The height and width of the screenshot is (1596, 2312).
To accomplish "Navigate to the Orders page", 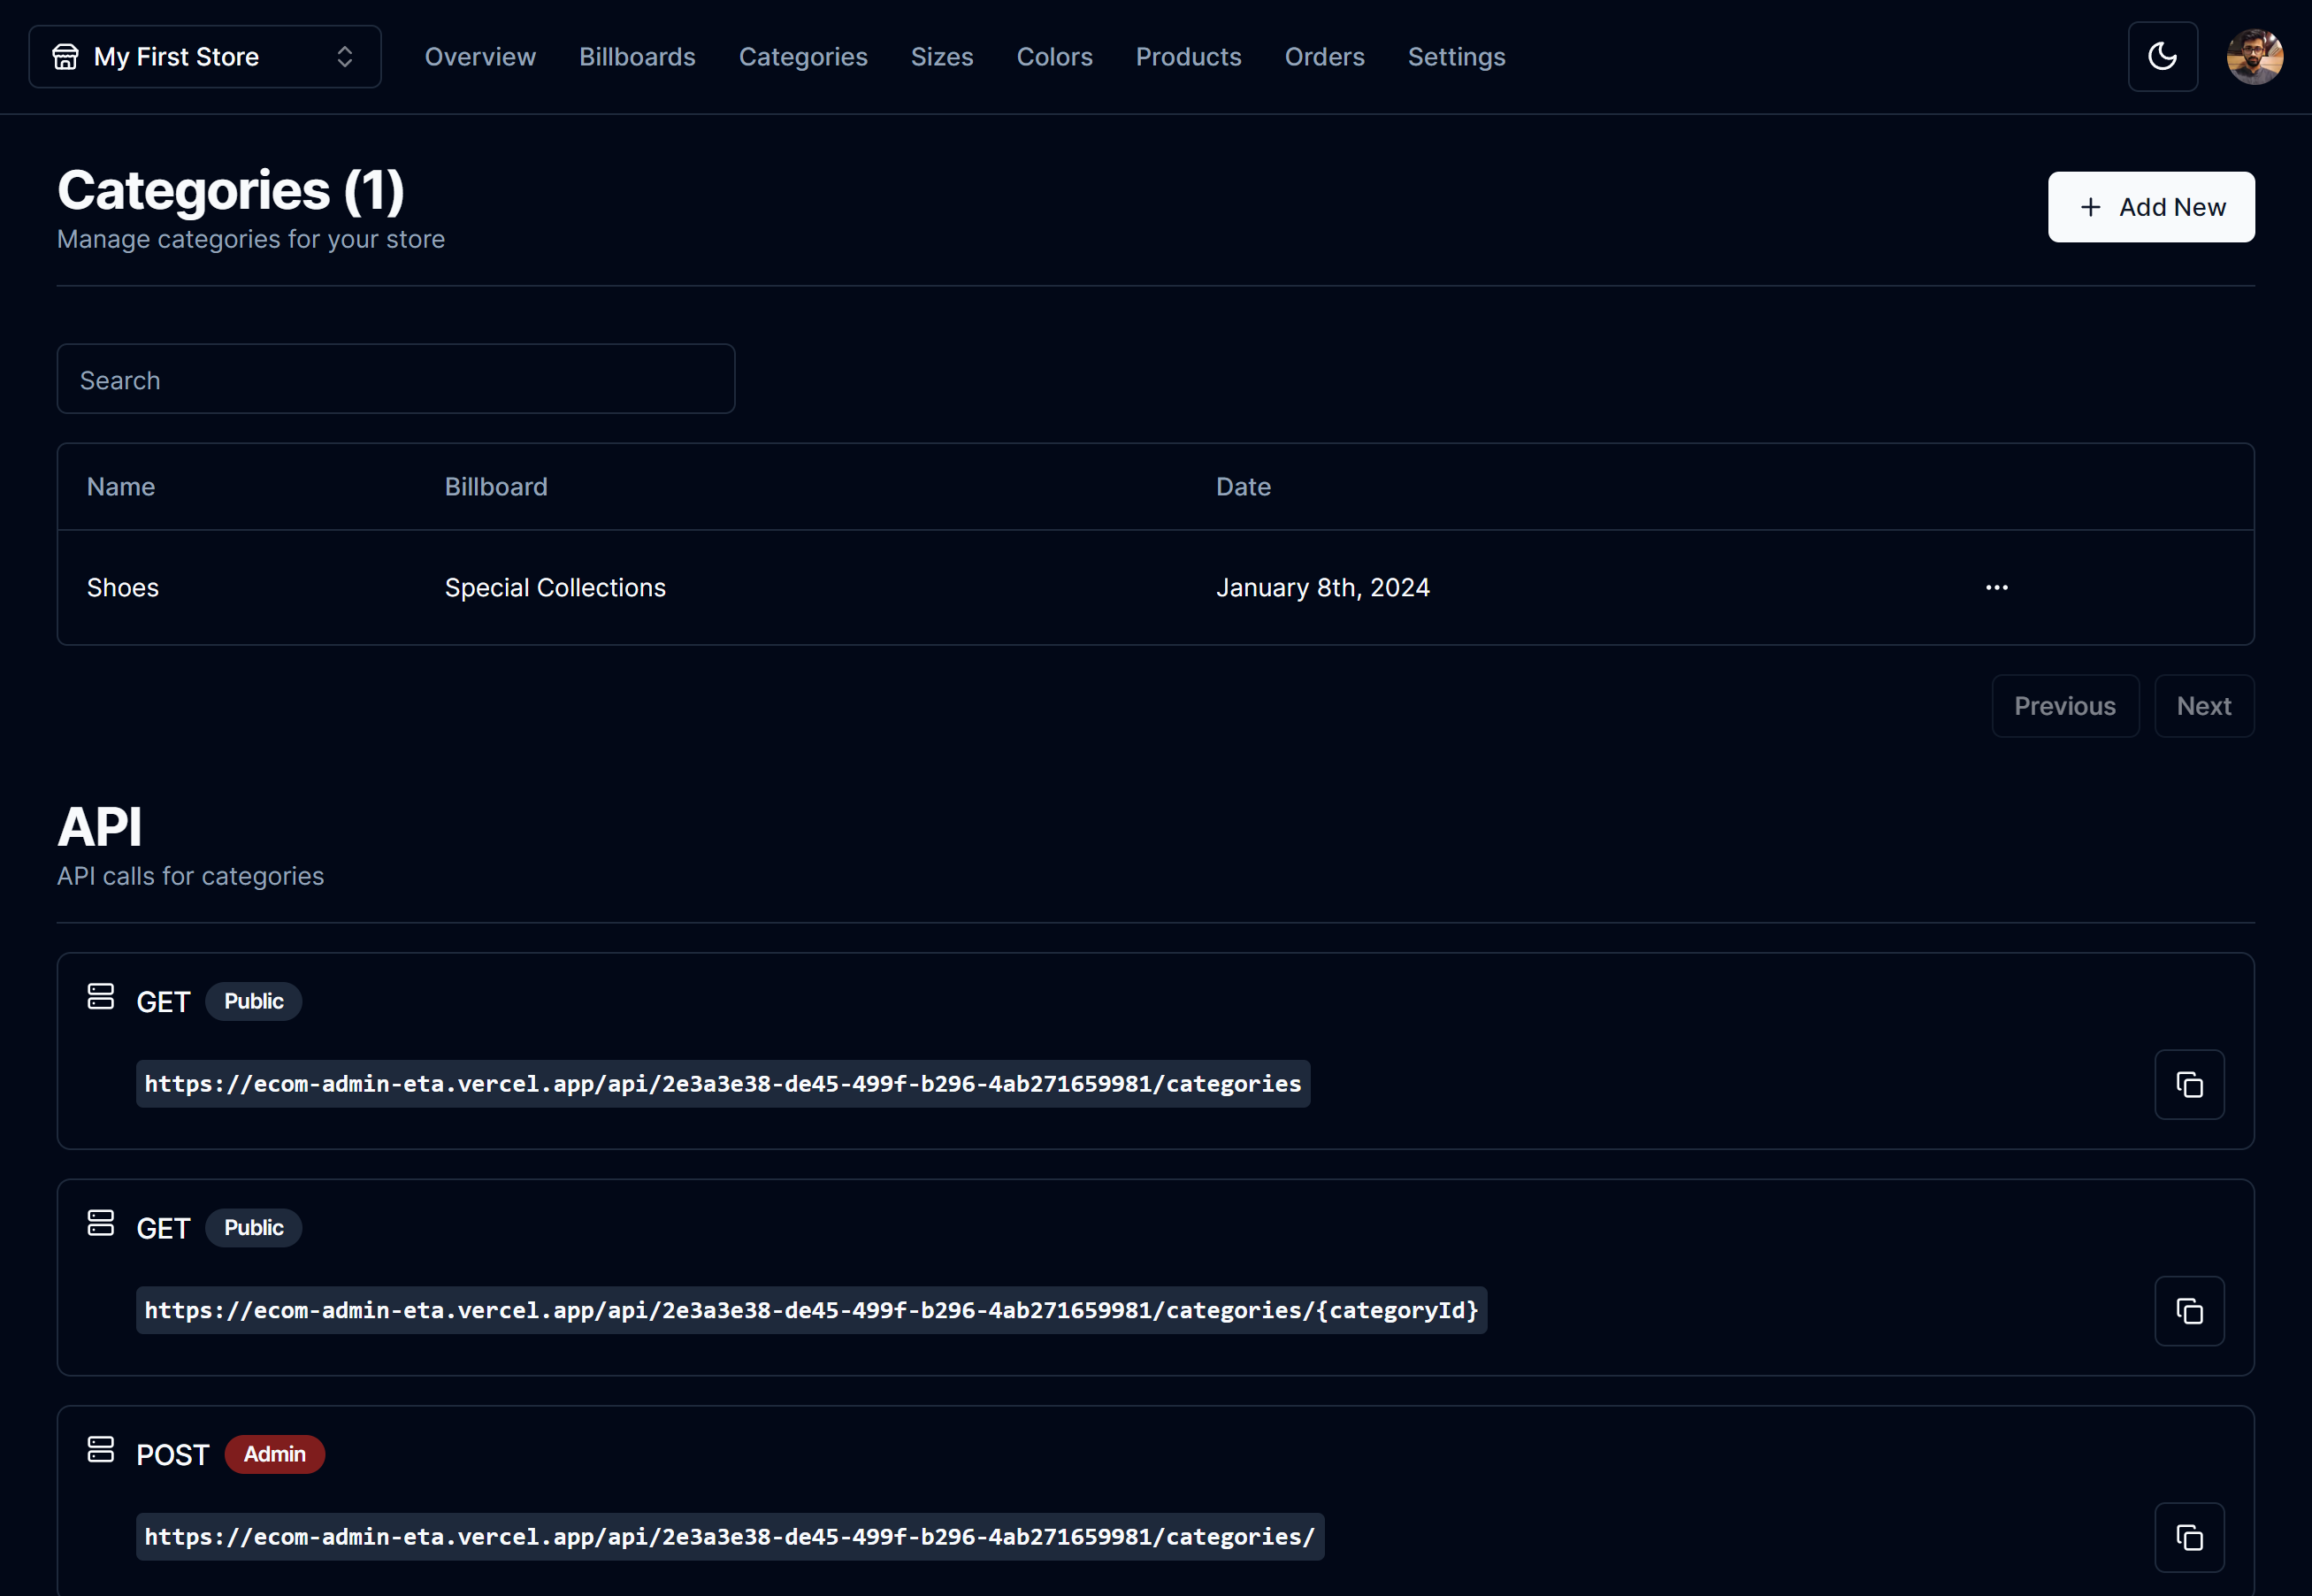I will (1324, 57).
